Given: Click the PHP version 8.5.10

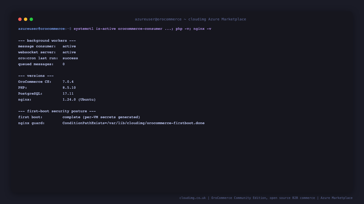Looking at the screenshot, I should [69, 88].
